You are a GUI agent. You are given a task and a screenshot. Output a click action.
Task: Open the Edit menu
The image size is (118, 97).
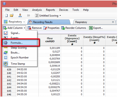point(16,10)
